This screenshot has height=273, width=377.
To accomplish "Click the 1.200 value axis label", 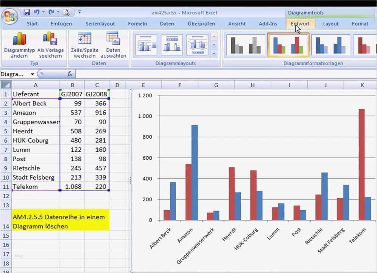I will (x=145, y=96).
